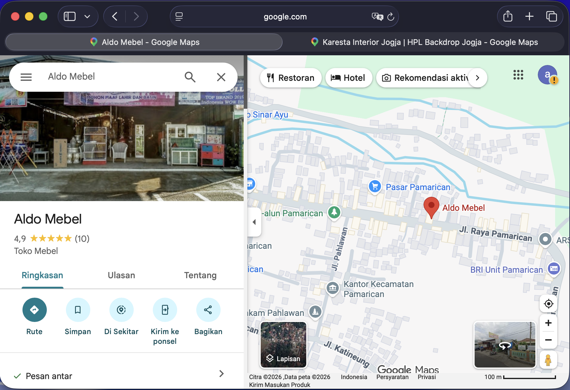This screenshot has width=570, height=390.
Task: Show more category chips arrow
Action: point(478,78)
